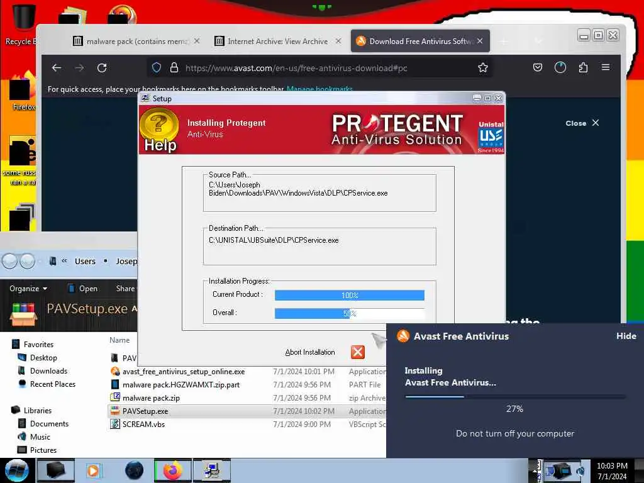Click the Explorer window taskbar button
Viewport: 644px width, 483px height.
coord(55,470)
